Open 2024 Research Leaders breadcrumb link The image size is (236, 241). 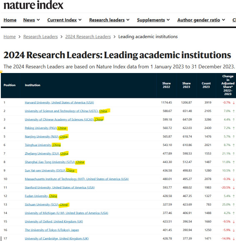(88, 37)
